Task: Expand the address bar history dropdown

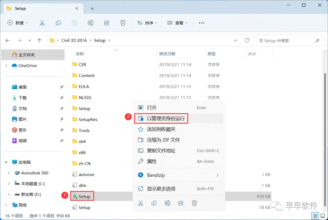Action: [x=236, y=40]
